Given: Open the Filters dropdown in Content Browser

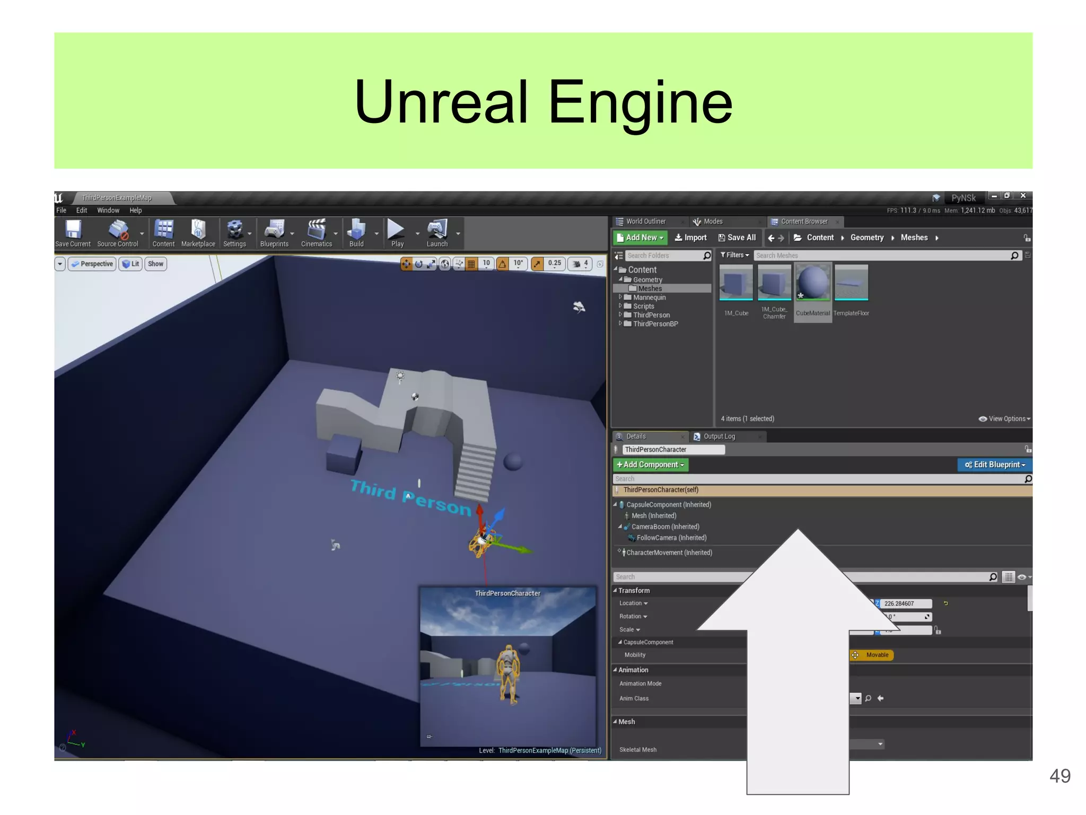Looking at the screenshot, I should point(734,255).
